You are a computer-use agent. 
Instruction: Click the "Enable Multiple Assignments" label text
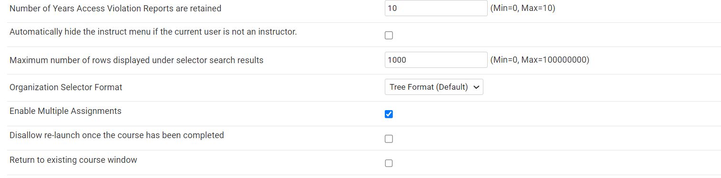coord(65,111)
